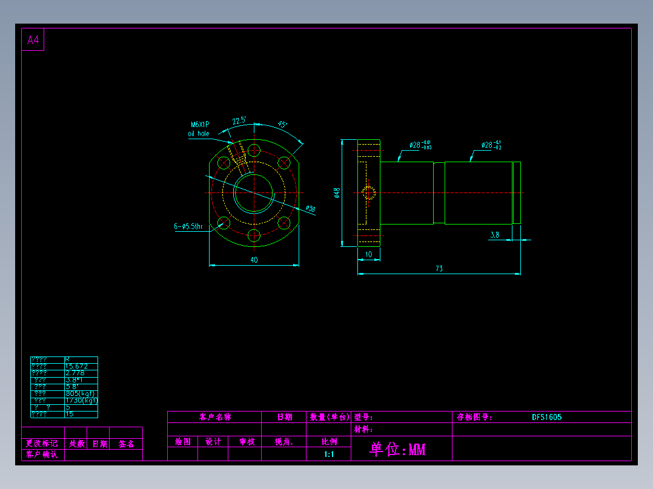
Task: Click the 客户名称 header cell
Action: [214, 417]
